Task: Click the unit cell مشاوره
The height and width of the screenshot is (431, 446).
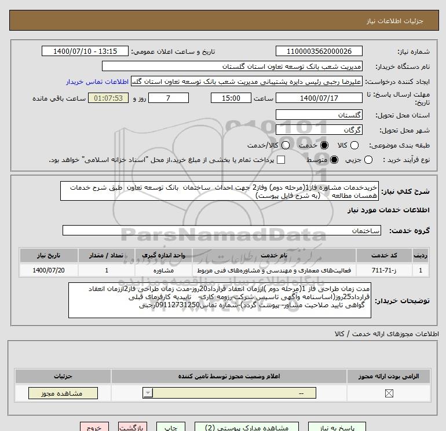Action: tap(163, 270)
